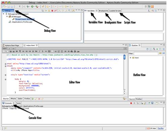Click the Debug bug icon in main toolbar
Screen dimensions: 167x131
(x=28, y=7)
